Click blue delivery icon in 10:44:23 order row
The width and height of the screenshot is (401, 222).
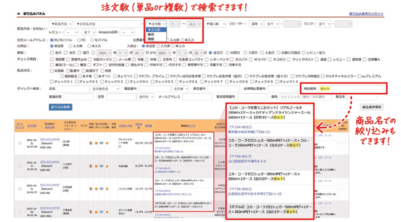[102, 166]
